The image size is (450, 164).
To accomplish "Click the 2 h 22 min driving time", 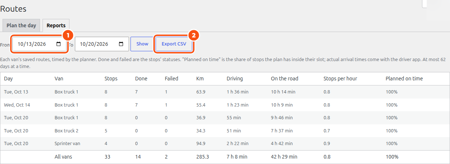I will 237,144.
